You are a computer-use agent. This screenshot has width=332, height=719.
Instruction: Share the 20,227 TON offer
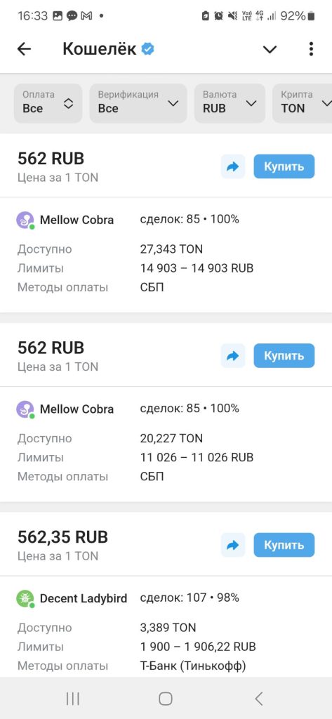click(233, 356)
